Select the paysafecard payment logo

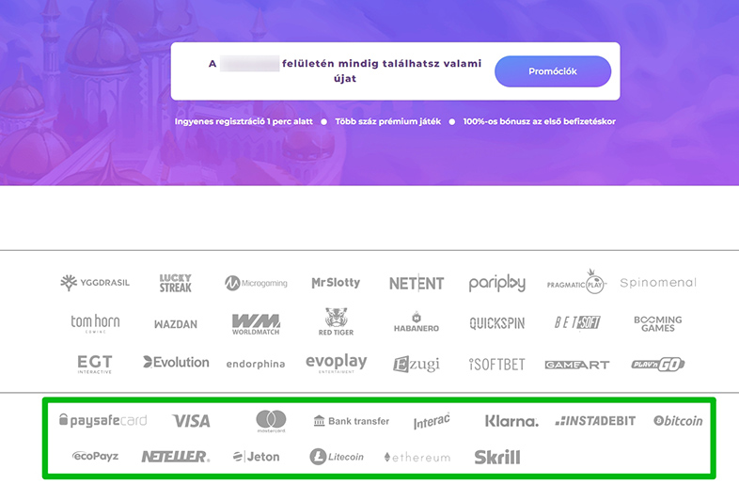[x=102, y=421]
